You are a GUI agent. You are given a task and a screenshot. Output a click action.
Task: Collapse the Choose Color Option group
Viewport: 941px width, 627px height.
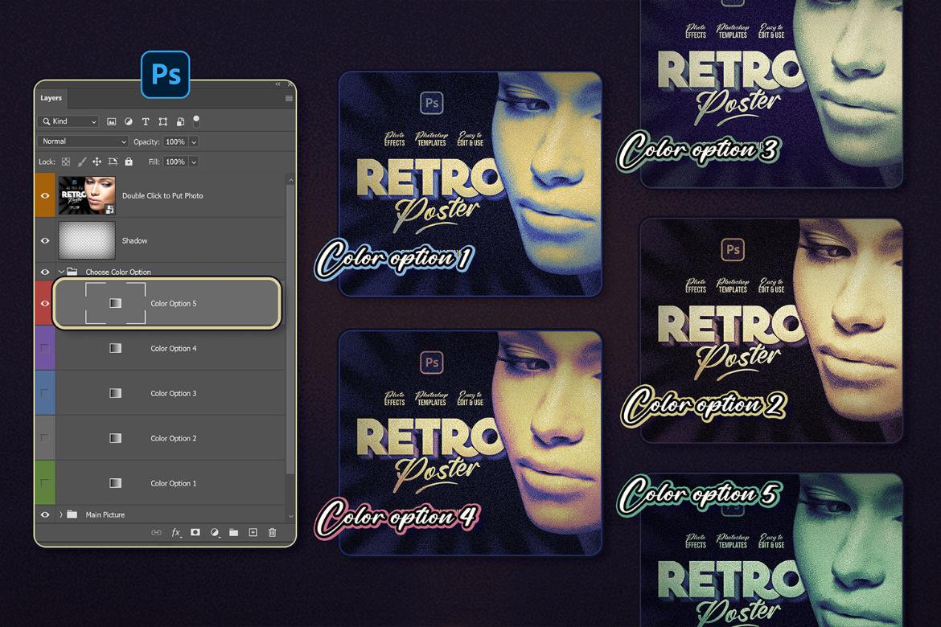61,272
